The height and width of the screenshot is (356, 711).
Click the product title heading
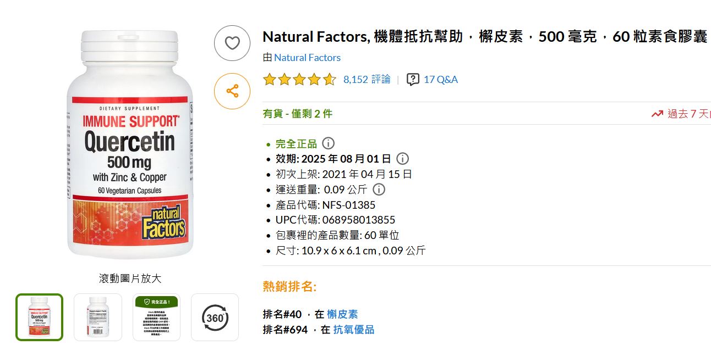coord(484,37)
